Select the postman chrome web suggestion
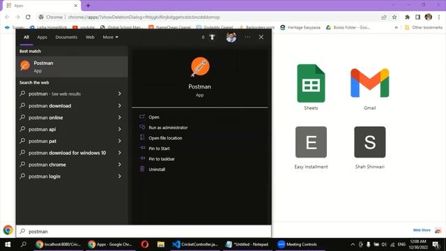 click(47, 165)
